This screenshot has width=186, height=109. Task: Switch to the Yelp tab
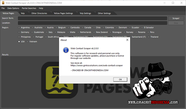23,13
